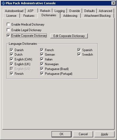Screen dimensions: 117x140
Task: Uncheck the Danish language dictionary
Action: pos(11,50)
